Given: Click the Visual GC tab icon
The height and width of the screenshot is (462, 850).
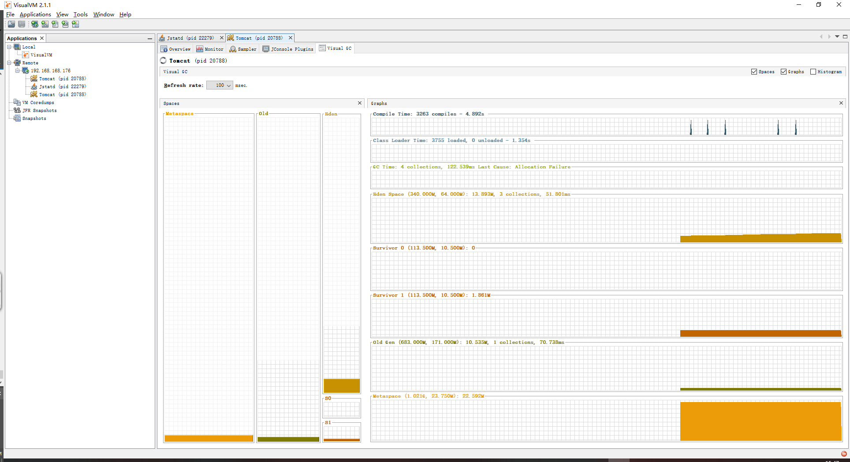Looking at the screenshot, I should 322,48.
